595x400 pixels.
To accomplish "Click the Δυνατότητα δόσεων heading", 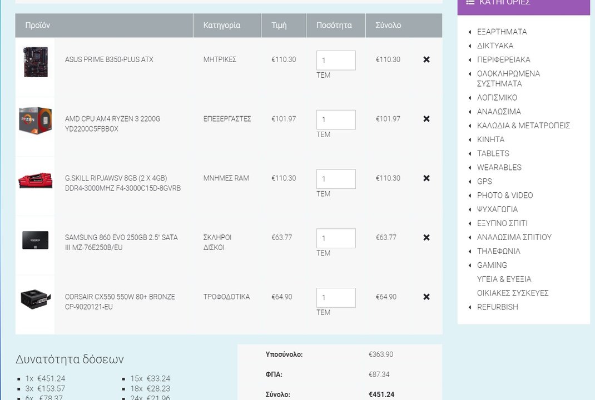I will pos(70,359).
